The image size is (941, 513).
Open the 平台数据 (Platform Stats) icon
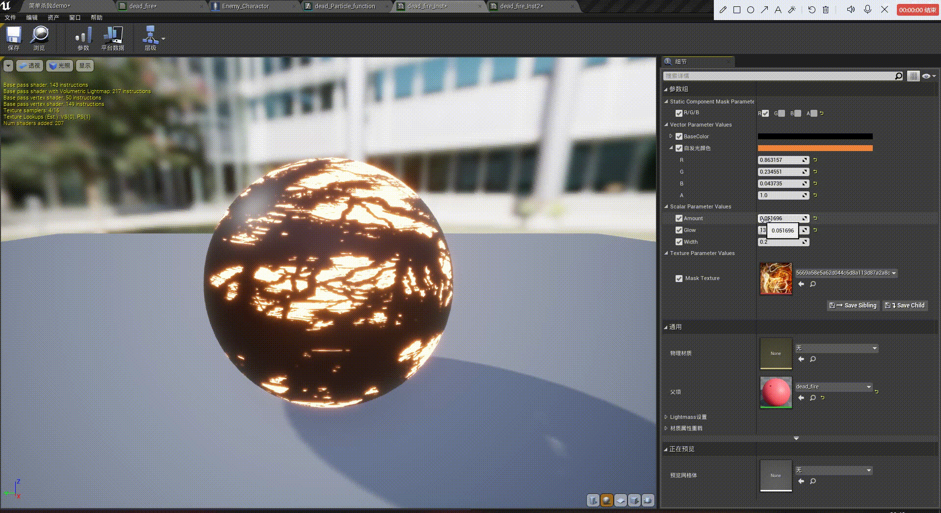click(113, 38)
